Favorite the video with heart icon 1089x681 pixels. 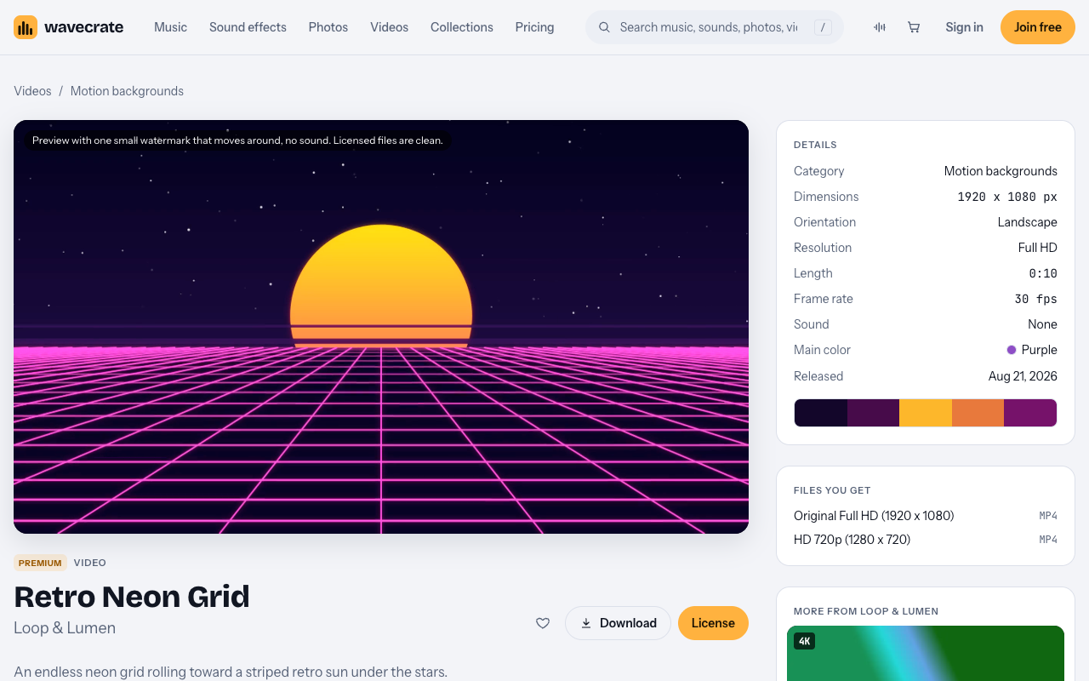click(543, 623)
